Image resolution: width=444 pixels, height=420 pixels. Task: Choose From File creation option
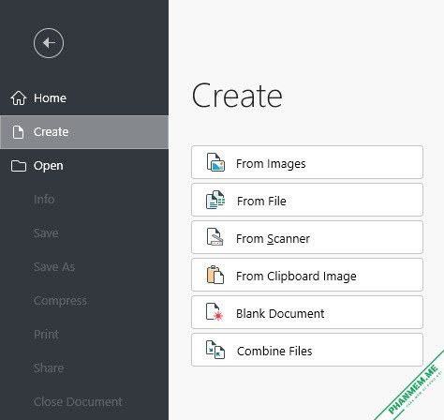point(307,200)
